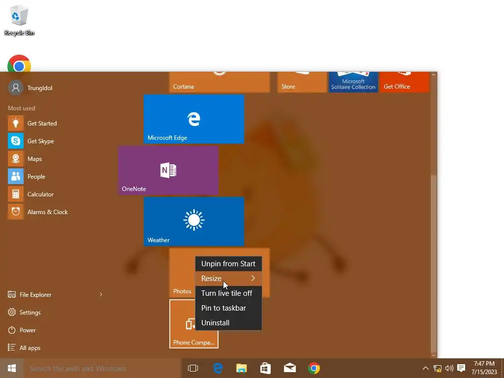Click the Search the web and Windows box

coord(102,368)
